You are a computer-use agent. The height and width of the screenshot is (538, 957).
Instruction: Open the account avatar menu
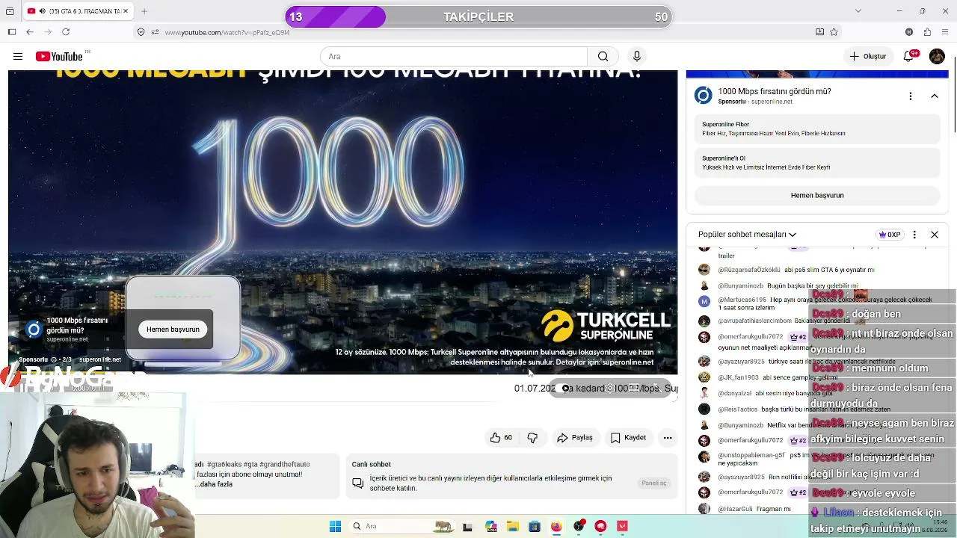[937, 56]
